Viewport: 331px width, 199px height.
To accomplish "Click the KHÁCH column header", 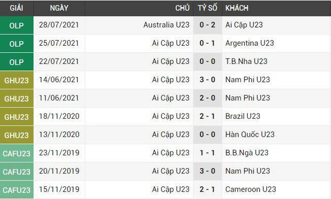I will coord(237,8).
